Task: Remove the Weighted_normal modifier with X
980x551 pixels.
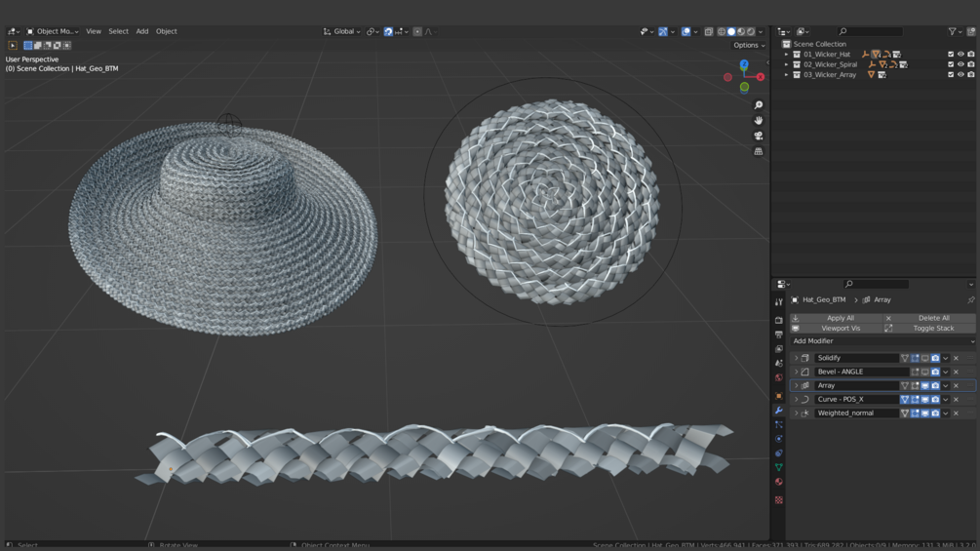Action: click(956, 413)
